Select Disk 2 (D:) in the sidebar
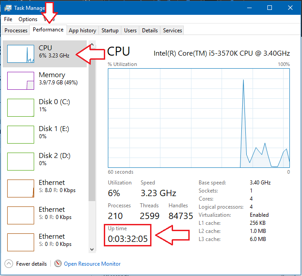 click(44, 162)
